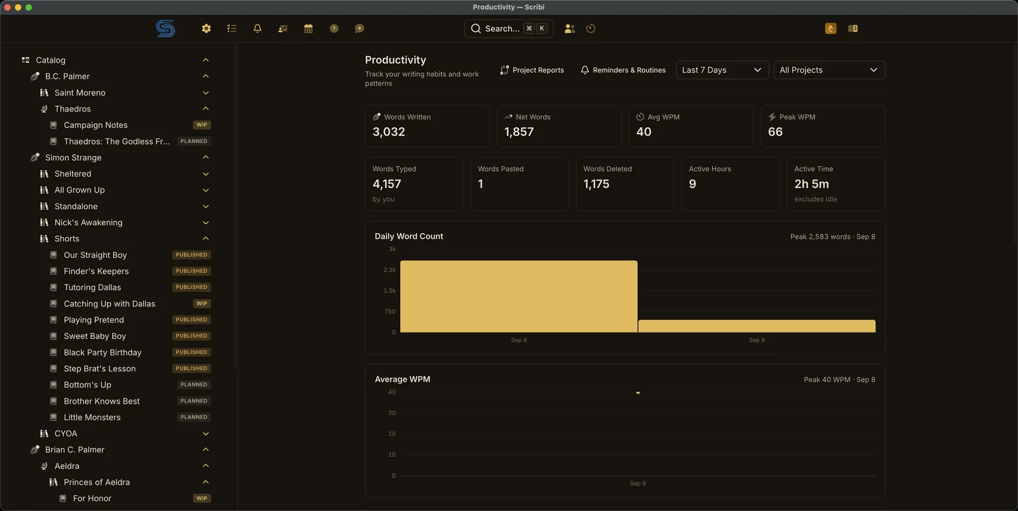Click the Peak WPM card

(x=823, y=126)
